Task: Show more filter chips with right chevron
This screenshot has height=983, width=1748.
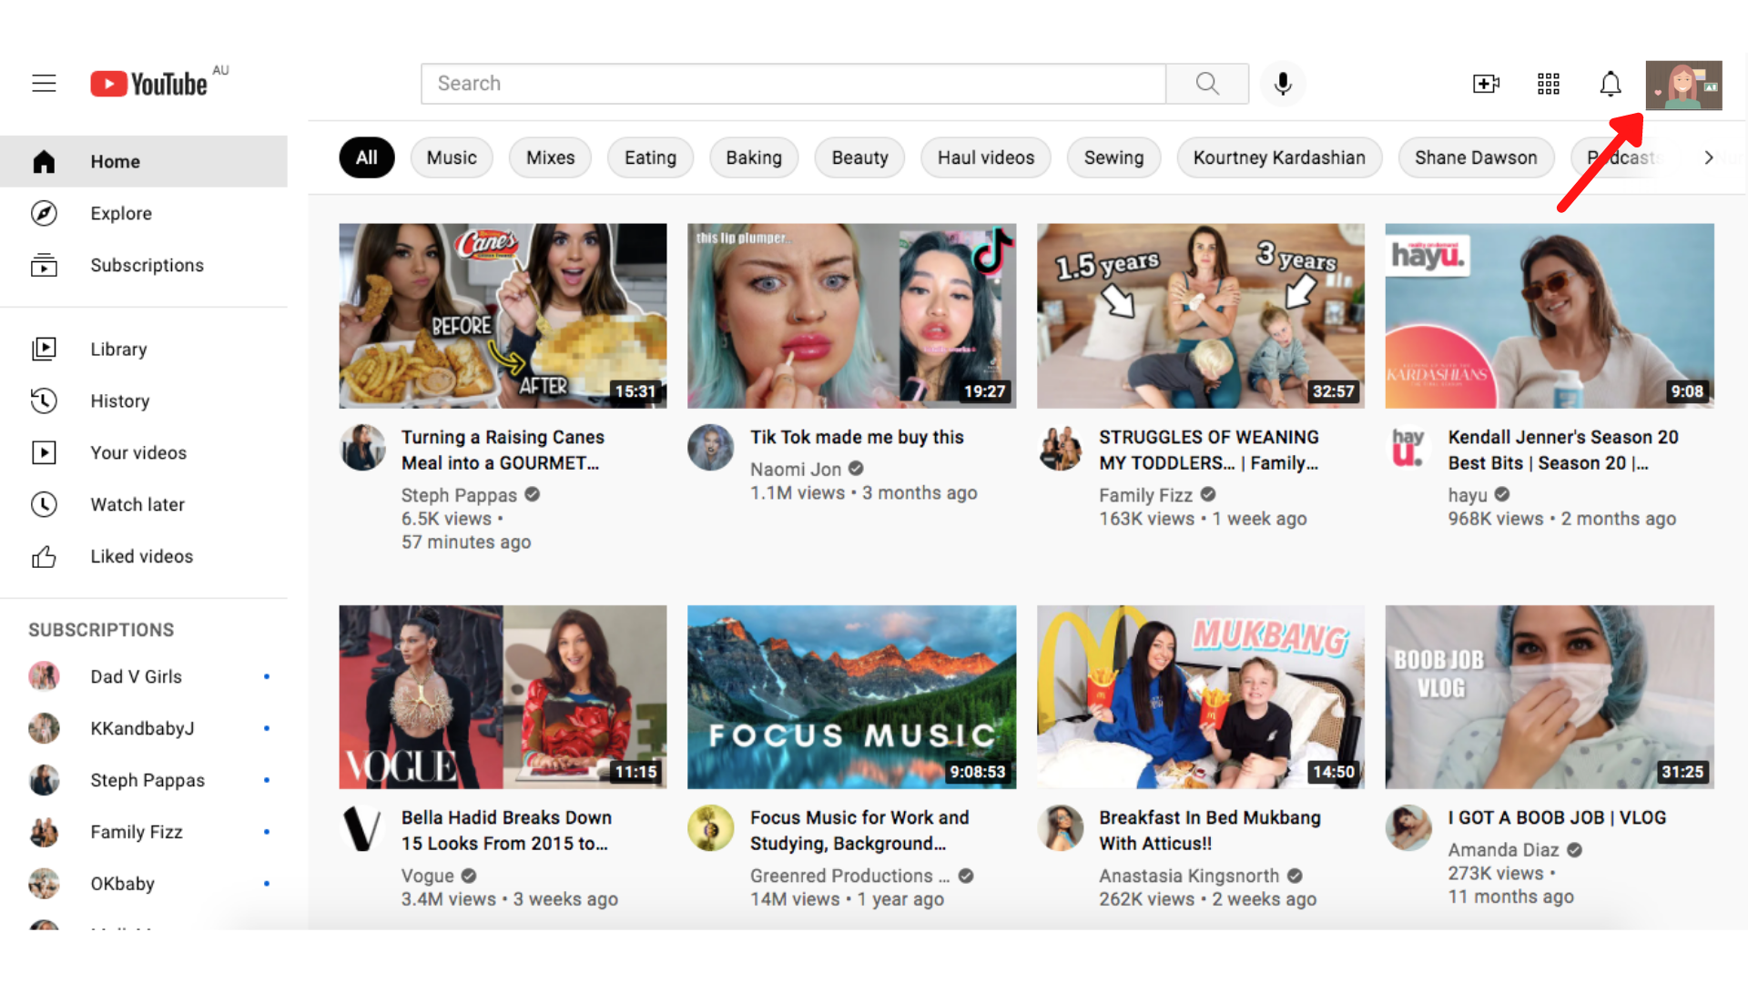Action: point(1709,158)
